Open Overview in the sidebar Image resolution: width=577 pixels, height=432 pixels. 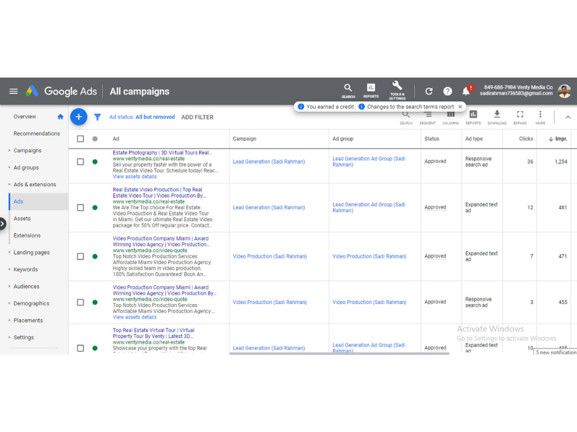[x=25, y=116]
